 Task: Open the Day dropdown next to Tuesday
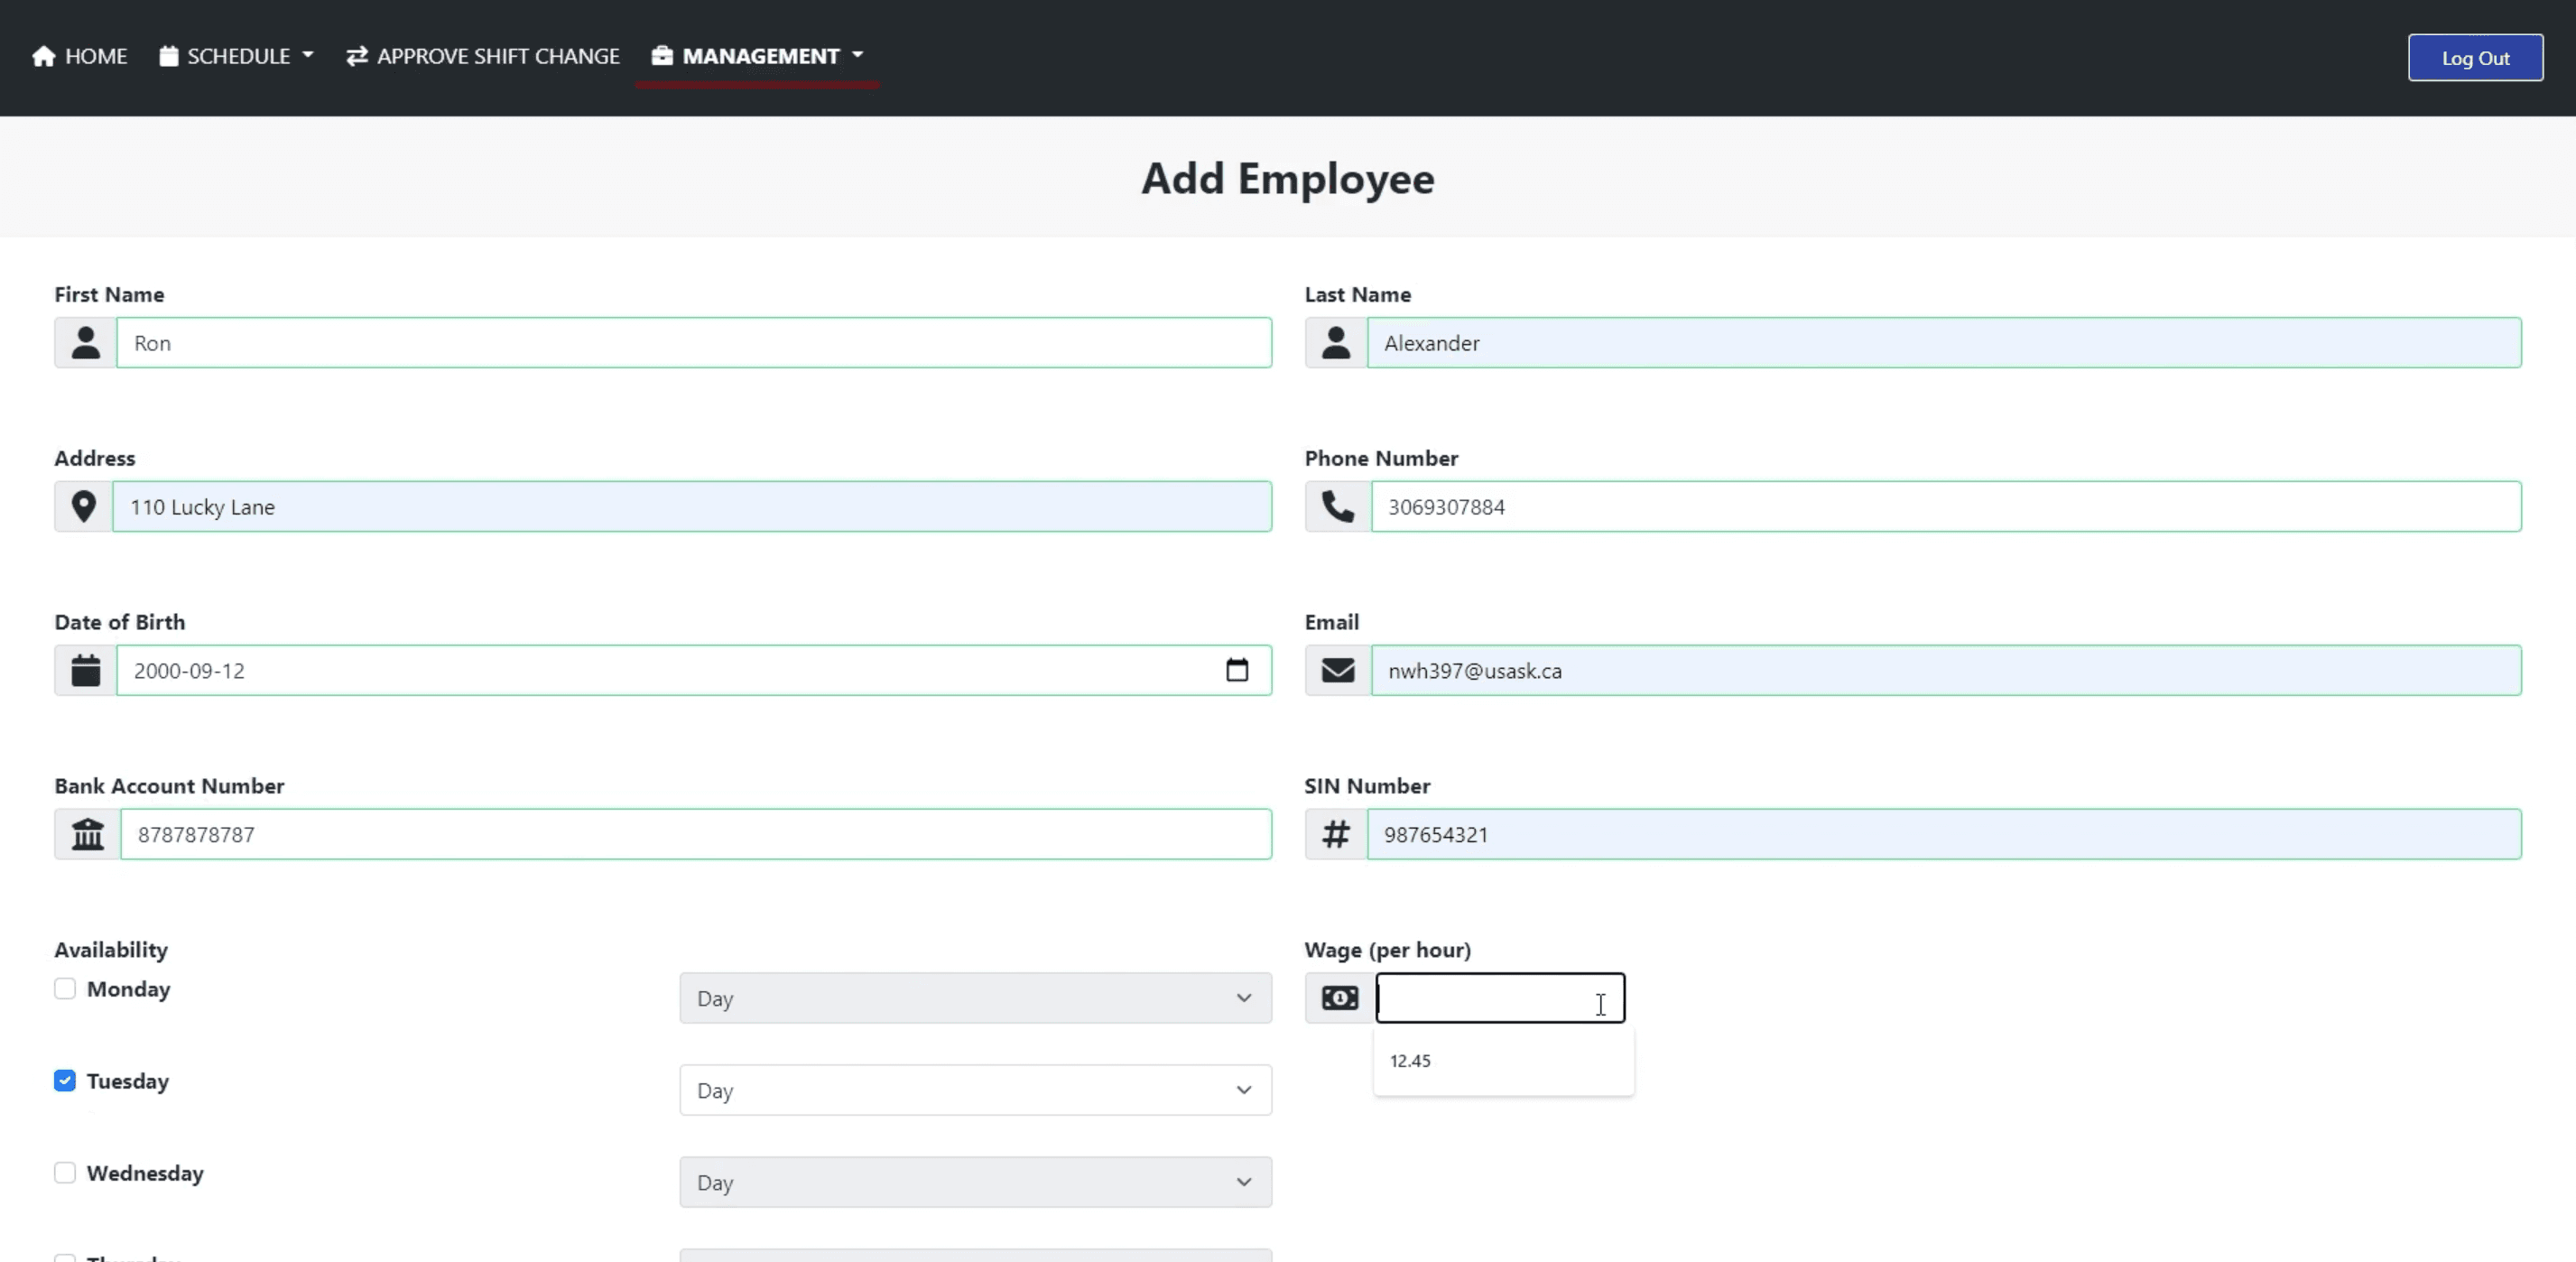click(x=974, y=1089)
